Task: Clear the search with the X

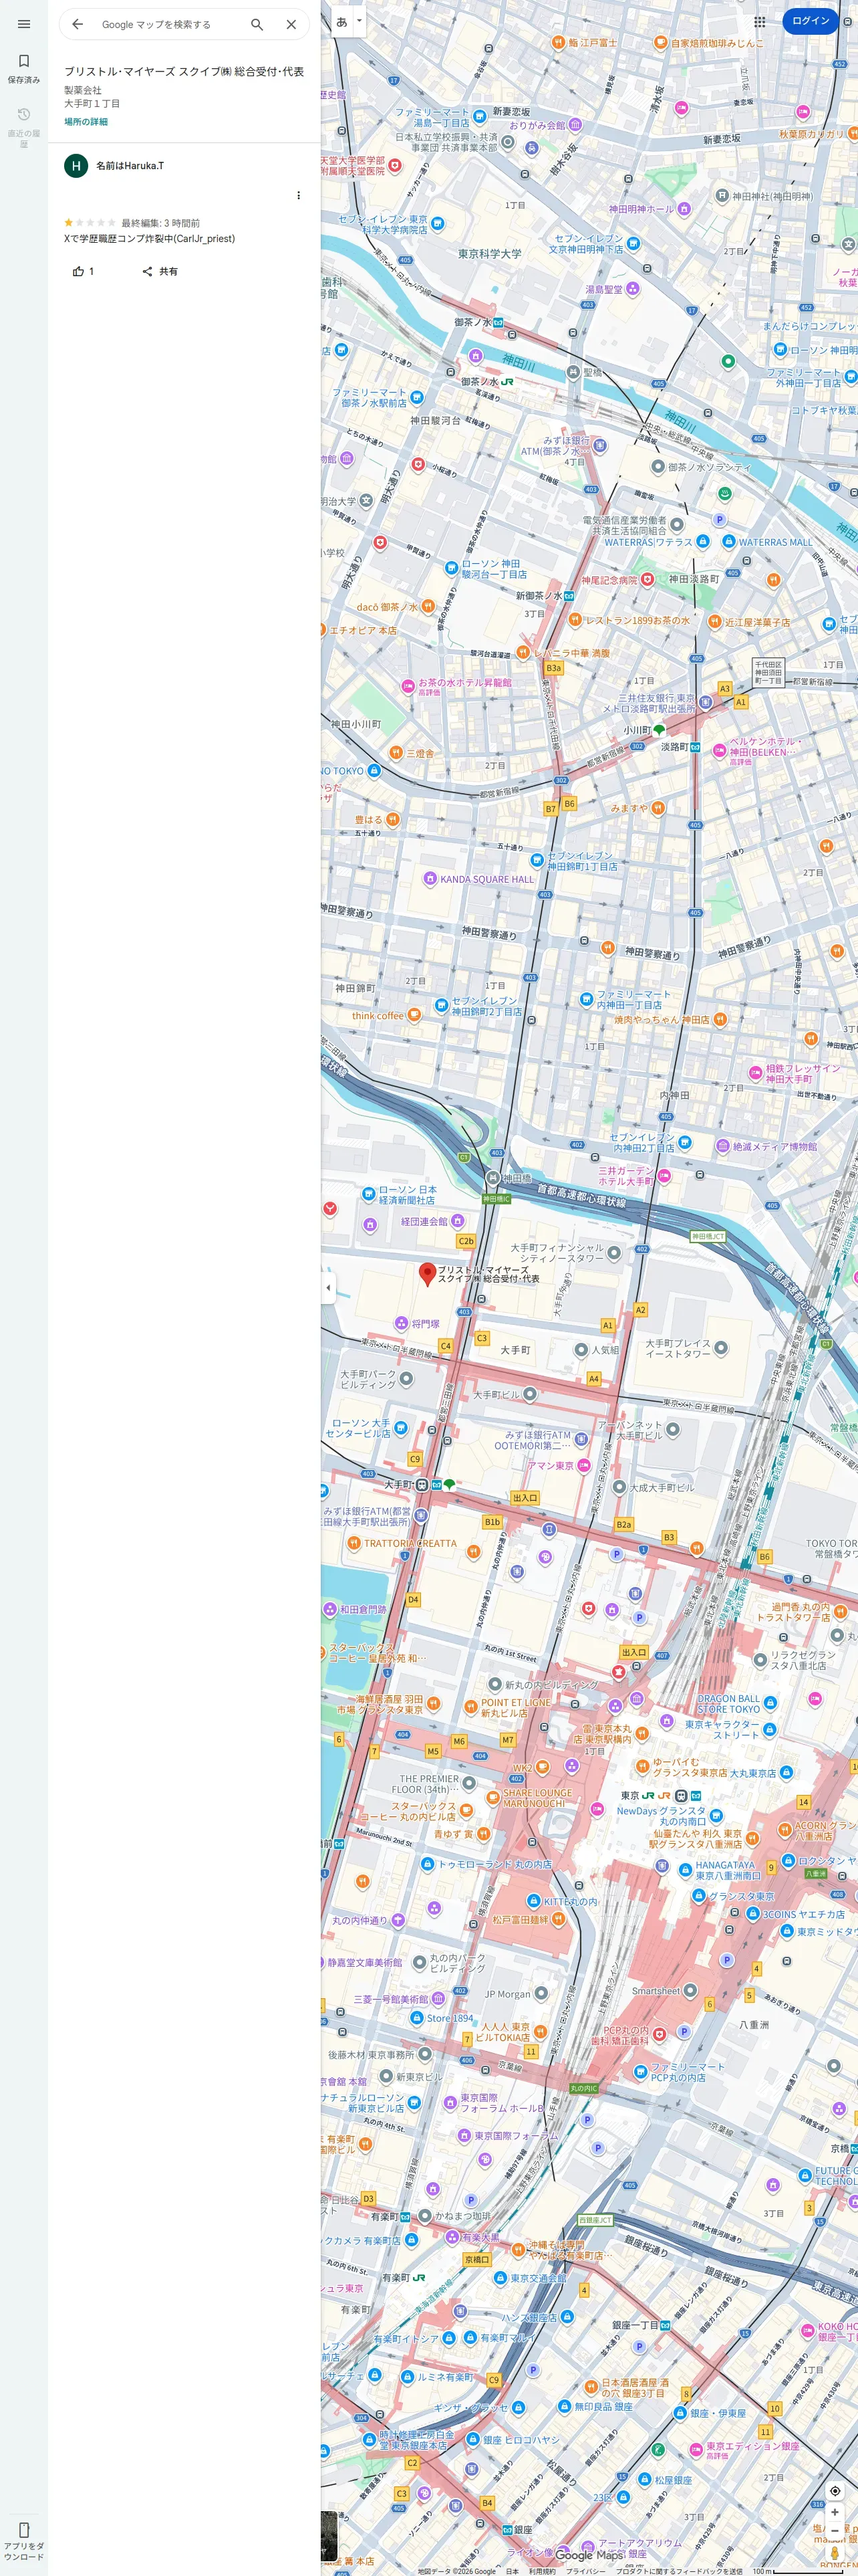Action: tap(291, 24)
